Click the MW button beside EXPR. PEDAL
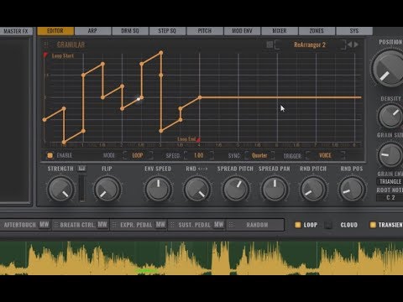 click(x=160, y=225)
